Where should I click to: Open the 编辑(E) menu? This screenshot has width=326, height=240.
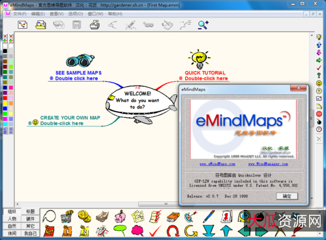point(38,14)
